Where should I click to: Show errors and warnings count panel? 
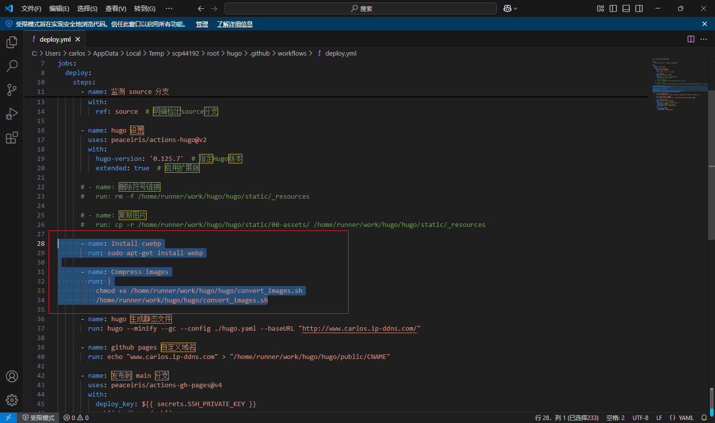coord(76,418)
